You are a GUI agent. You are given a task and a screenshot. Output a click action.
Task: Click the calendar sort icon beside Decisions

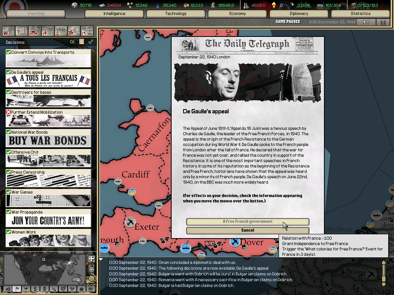82,41
